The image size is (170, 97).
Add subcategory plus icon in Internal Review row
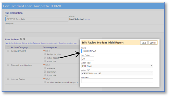click(x=47, y=79)
